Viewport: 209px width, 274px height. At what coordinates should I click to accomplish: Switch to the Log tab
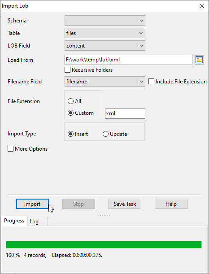tap(34, 222)
